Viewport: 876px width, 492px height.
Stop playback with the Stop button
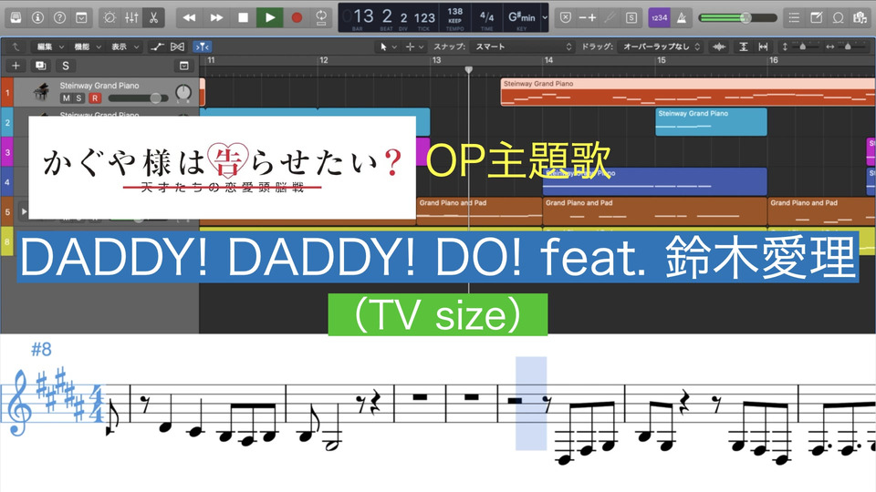(x=243, y=18)
